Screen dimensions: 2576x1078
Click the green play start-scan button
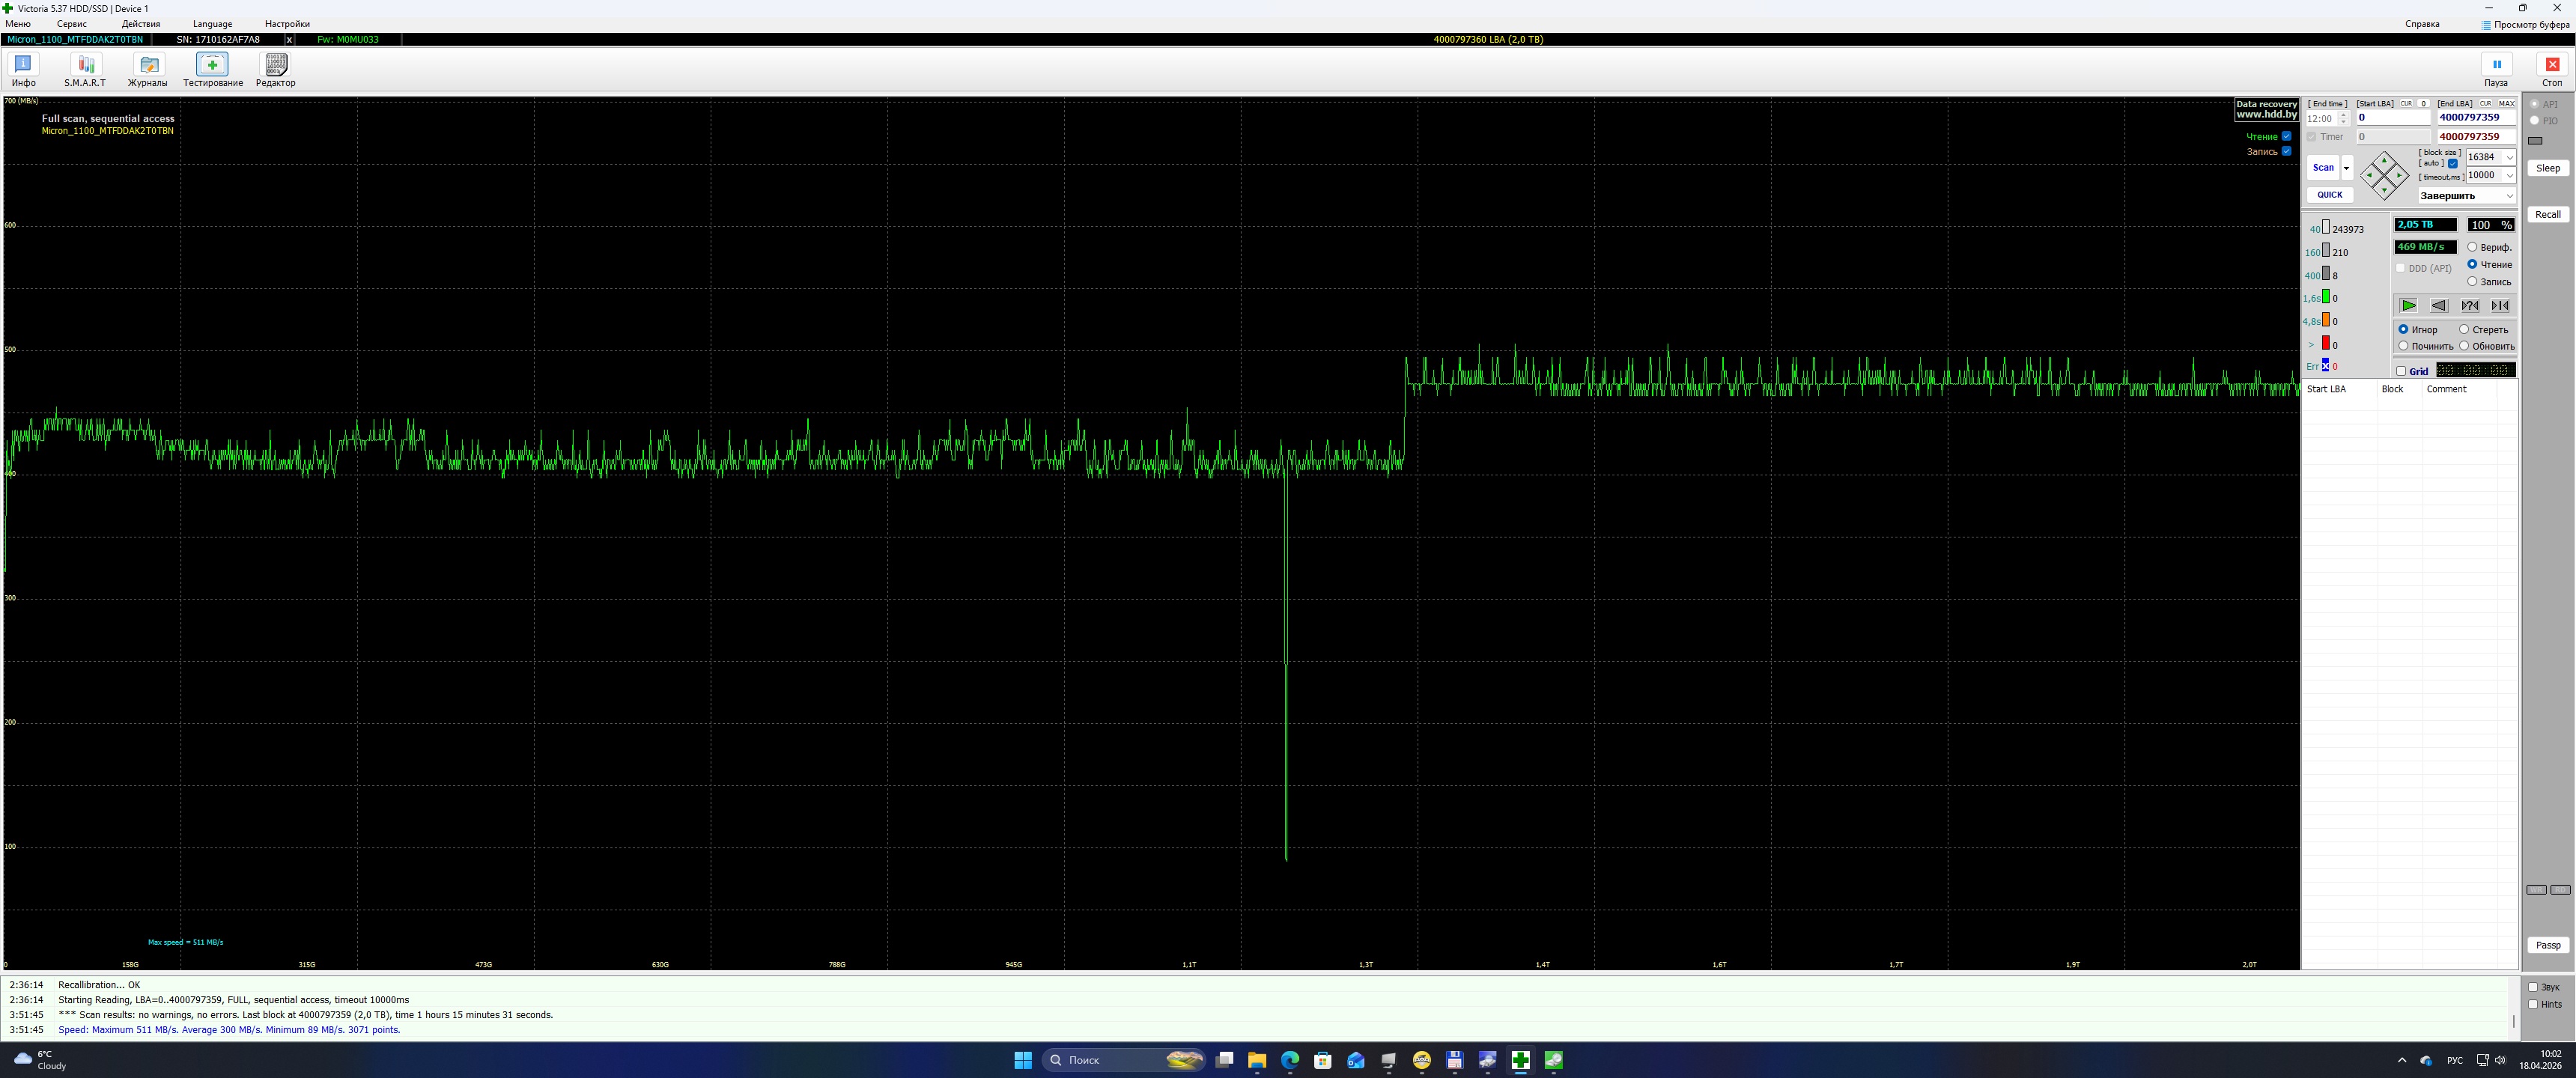pyautogui.click(x=2408, y=305)
